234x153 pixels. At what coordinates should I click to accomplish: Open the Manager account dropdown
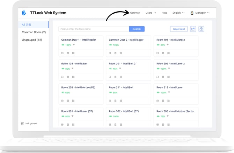click(x=200, y=13)
